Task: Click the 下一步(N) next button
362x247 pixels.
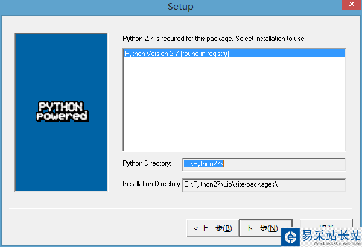Action: pos(265,228)
